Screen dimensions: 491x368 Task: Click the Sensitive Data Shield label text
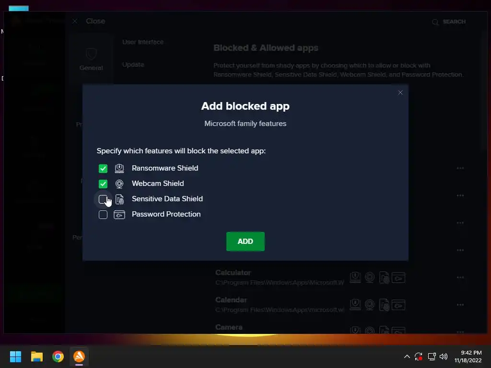tap(167, 199)
